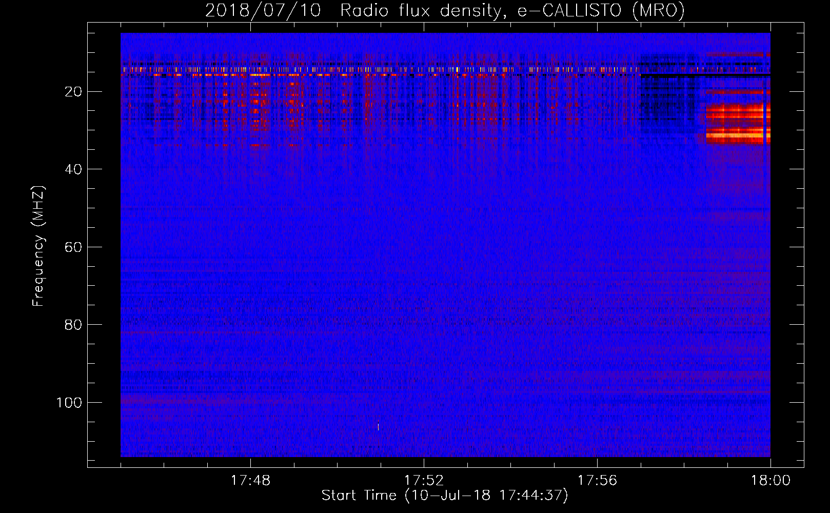
Task: Click the 17:48 time tick label
Action: 250,481
